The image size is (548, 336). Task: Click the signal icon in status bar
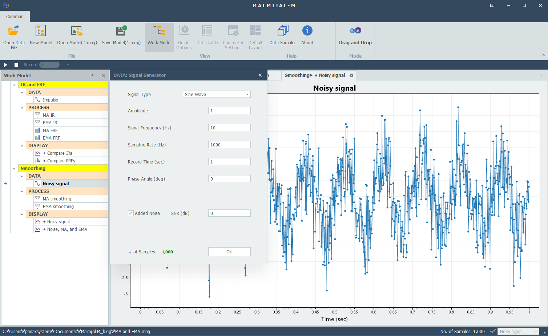(x=493, y=332)
